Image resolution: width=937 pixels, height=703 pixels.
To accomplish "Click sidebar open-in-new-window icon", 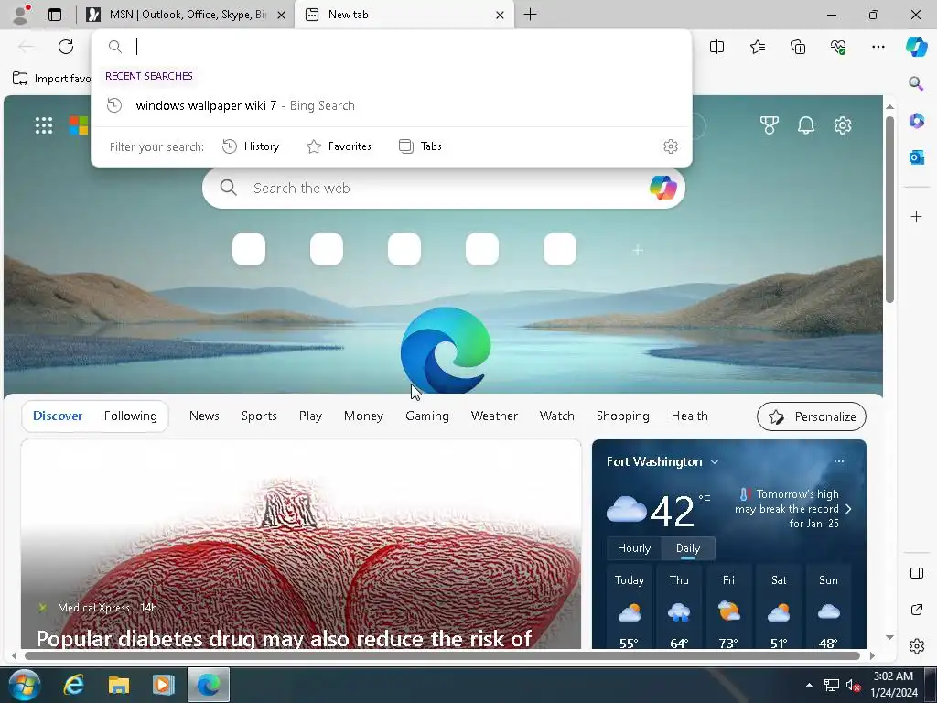I will pos(916,609).
